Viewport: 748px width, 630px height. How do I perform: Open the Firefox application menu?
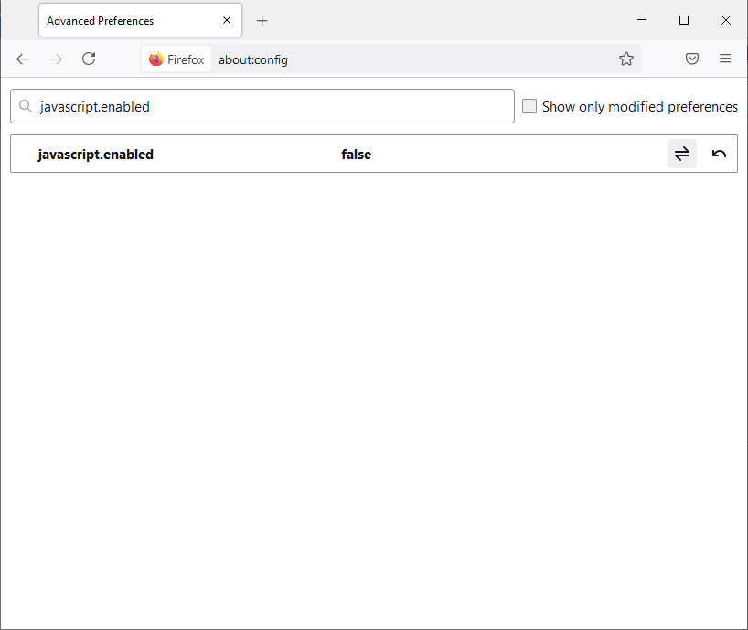click(x=725, y=59)
